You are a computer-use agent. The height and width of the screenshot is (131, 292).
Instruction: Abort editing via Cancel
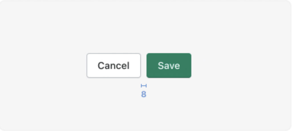click(113, 65)
